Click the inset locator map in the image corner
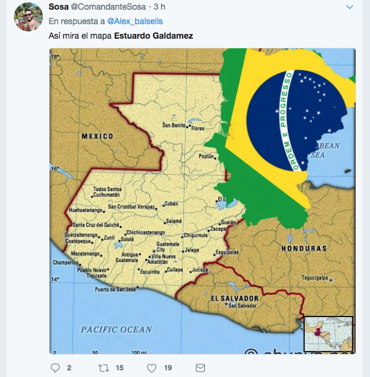Image resolution: width=370 pixels, height=377 pixels. (328, 334)
